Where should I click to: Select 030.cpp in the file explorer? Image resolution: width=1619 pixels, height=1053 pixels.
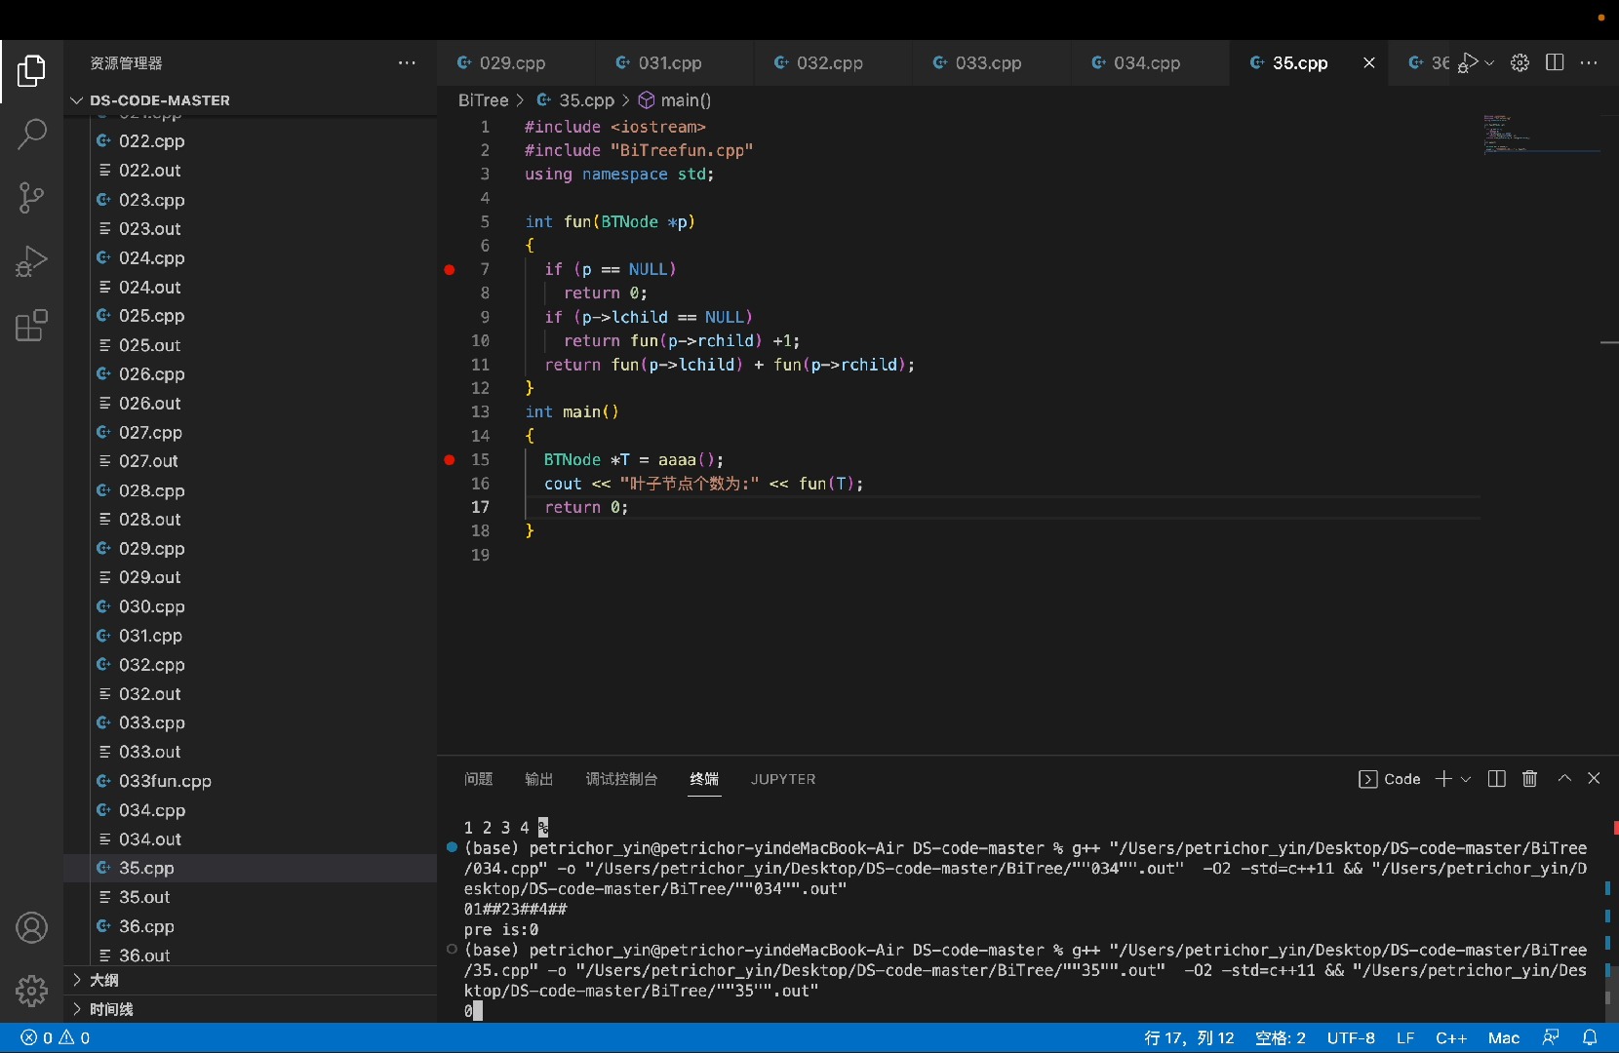(251, 606)
